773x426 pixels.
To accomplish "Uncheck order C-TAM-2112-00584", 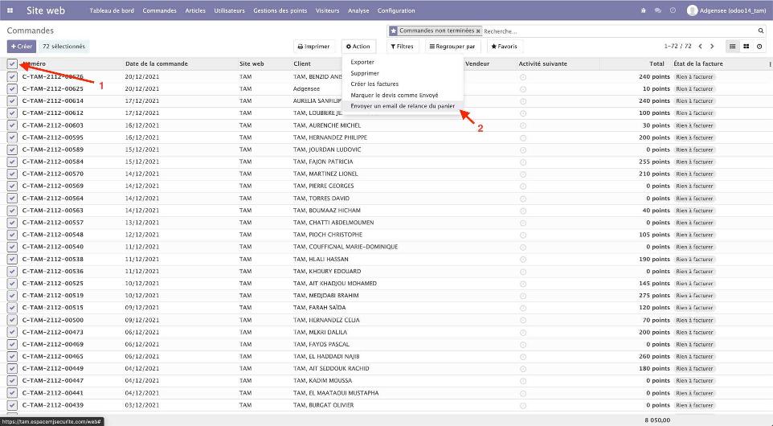I will pos(12,162).
